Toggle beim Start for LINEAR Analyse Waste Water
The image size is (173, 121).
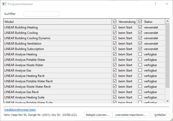pyautogui.click(x=115, y=65)
